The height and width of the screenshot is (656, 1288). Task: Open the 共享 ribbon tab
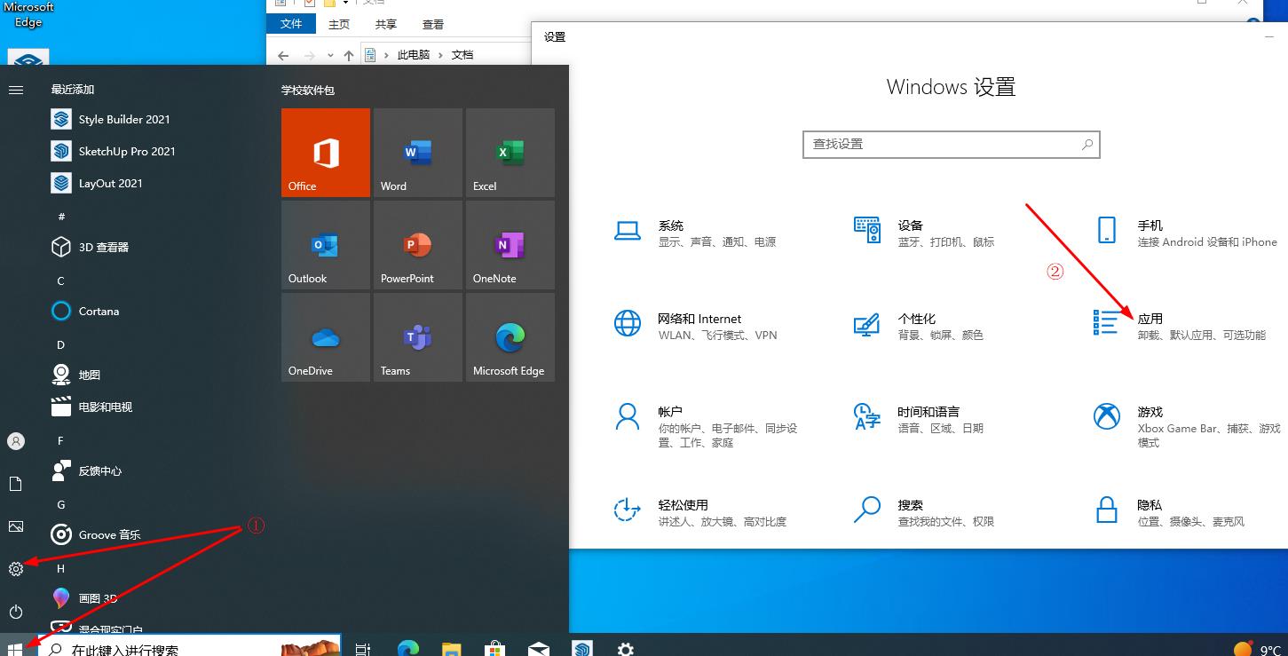(385, 25)
